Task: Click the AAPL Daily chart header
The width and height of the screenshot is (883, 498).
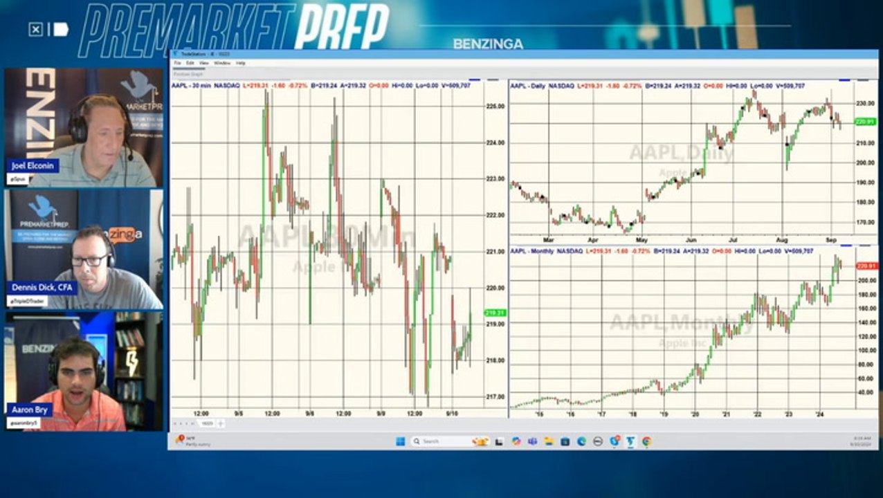Action: (657, 85)
